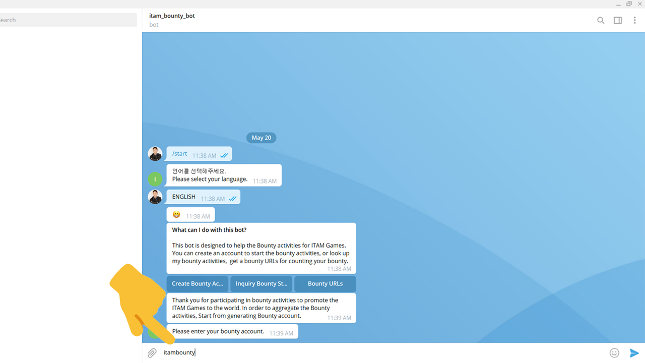Click the message input containing itambounty
The width and height of the screenshot is (645, 363).
click(x=383, y=352)
